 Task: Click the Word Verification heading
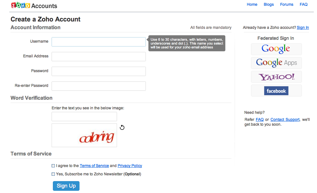31,98
